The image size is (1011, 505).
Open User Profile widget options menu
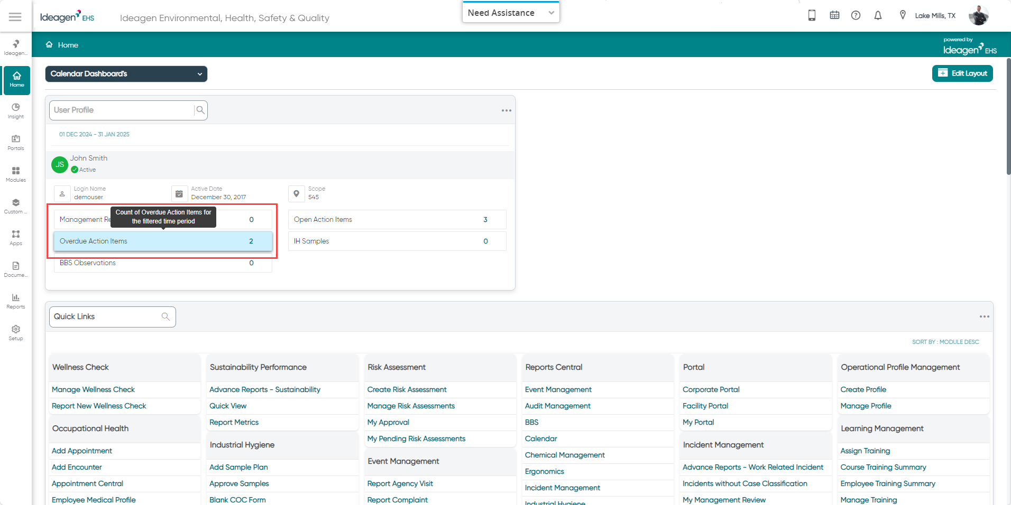tap(506, 110)
